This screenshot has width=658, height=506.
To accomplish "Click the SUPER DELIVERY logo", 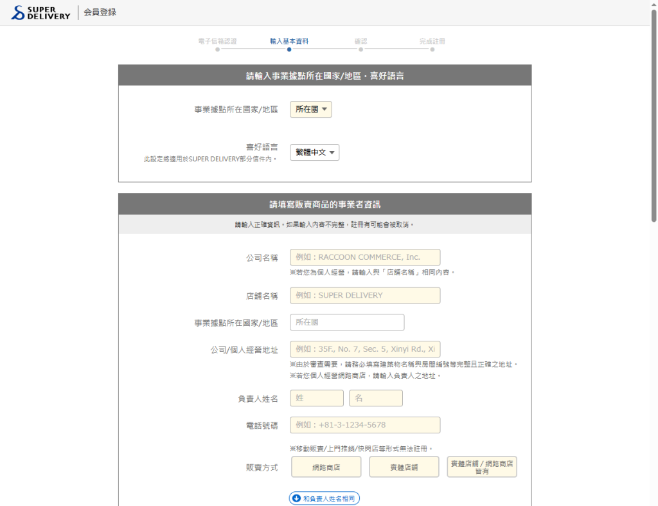I will 40,13.
